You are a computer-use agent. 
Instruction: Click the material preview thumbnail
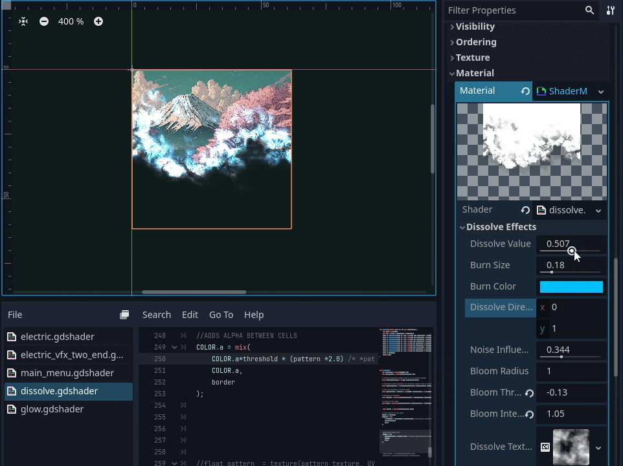pyautogui.click(x=532, y=151)
